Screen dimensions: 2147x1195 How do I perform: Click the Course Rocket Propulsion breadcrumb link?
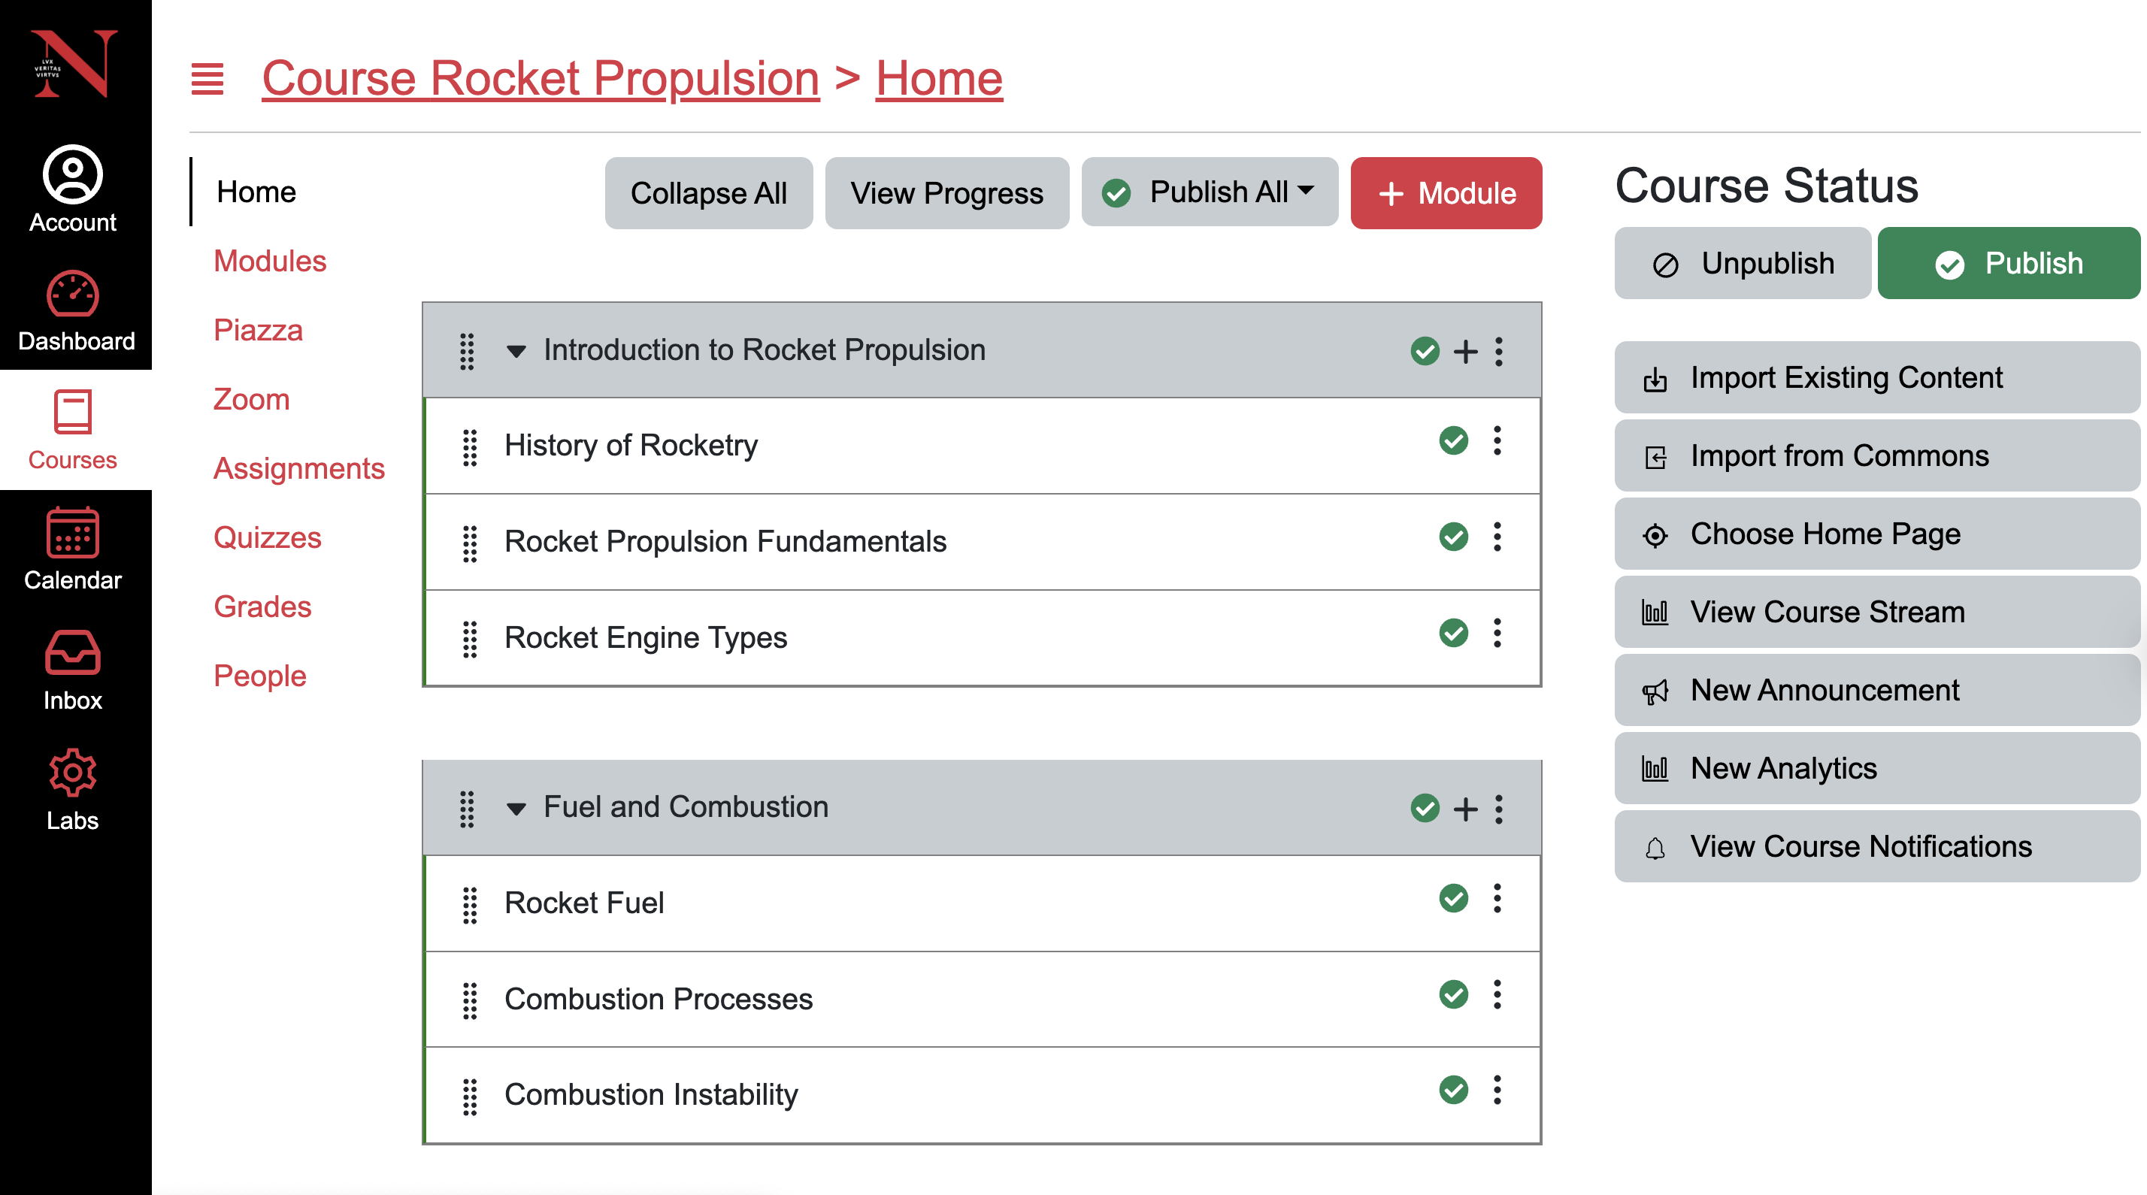[540, 78]
